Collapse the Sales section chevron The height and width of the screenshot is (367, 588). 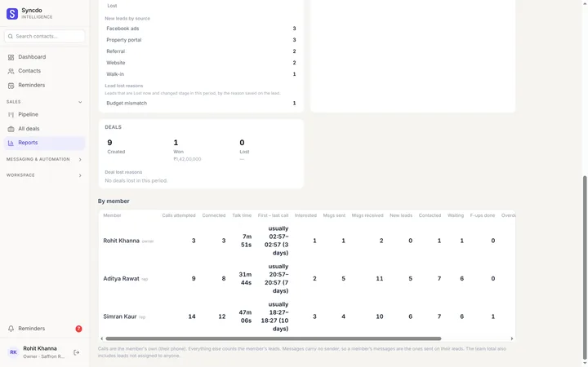click(80, 102)
